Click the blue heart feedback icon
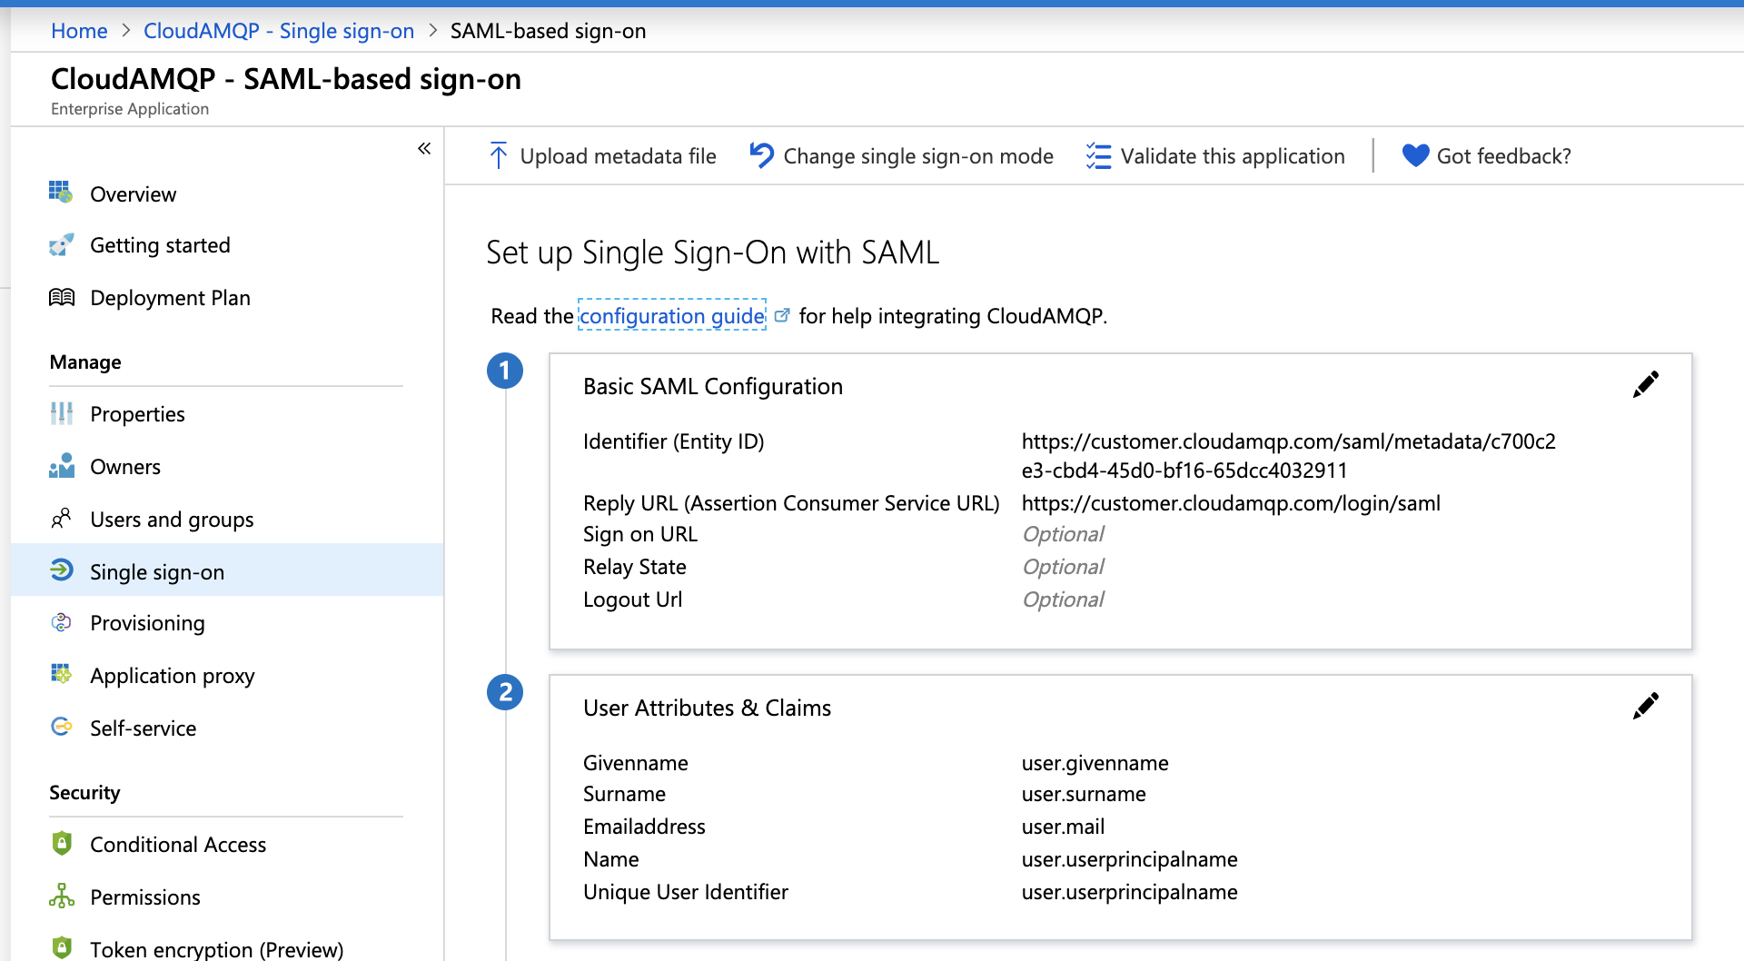This screenshot has width=1744, height=961. (1415, 156)
